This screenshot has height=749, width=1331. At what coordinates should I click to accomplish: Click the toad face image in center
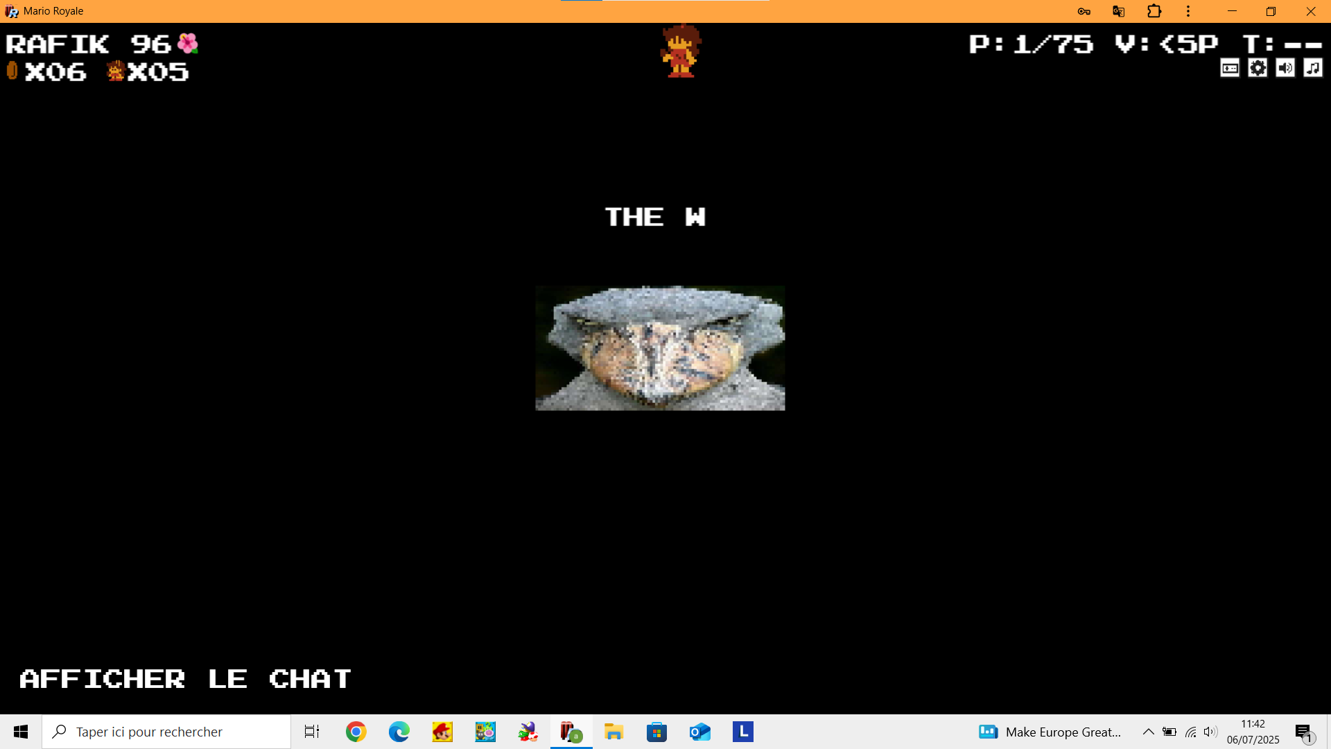click(x=660, y=348)
